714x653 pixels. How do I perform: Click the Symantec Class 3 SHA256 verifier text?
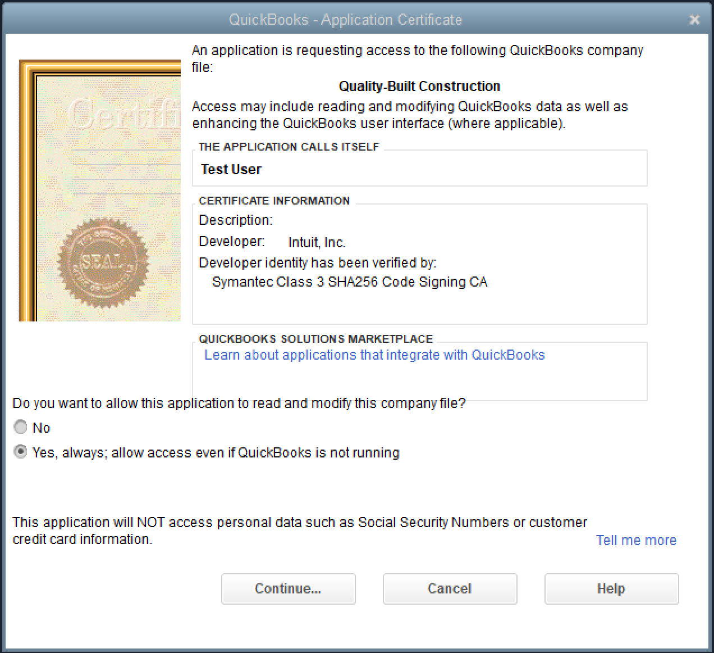tap(349, 282)
